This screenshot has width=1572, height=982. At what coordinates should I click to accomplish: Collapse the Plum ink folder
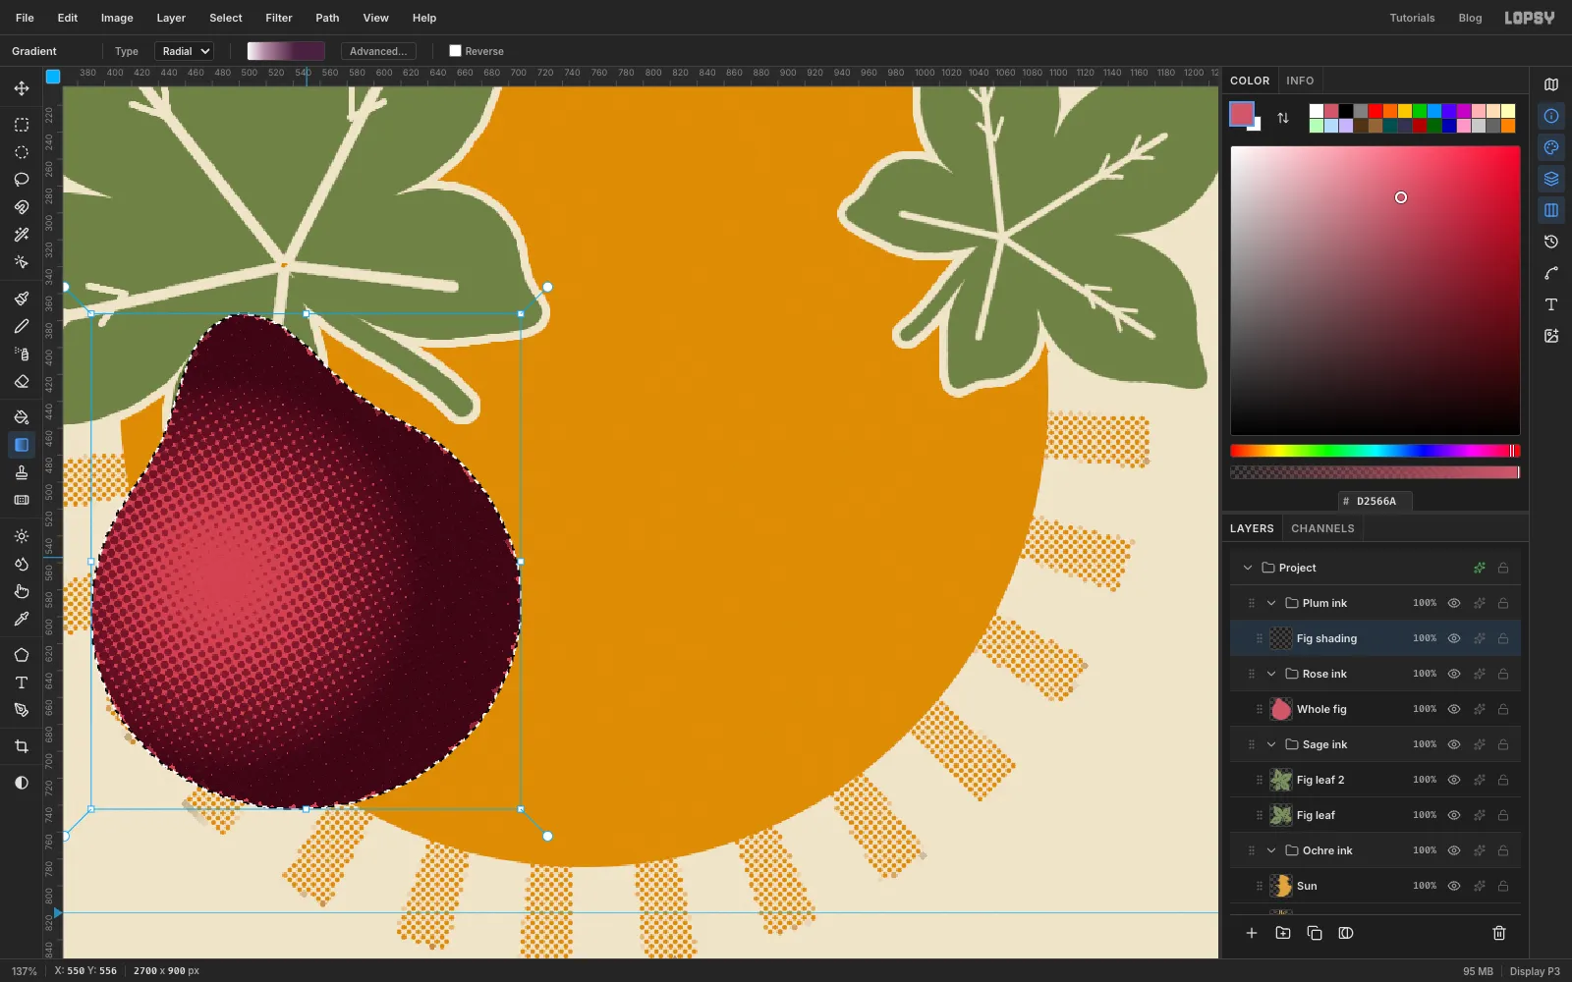(1271, 603)
